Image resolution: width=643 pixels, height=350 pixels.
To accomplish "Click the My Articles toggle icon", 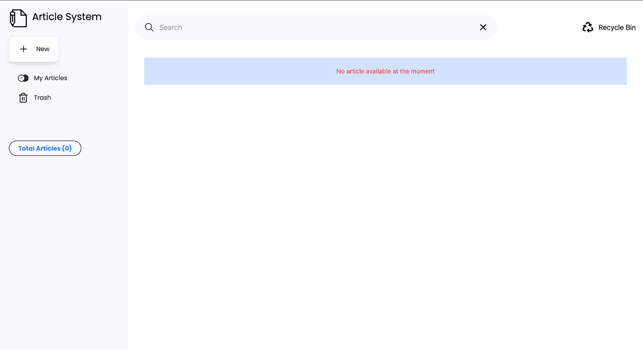I will pos(23,78).
